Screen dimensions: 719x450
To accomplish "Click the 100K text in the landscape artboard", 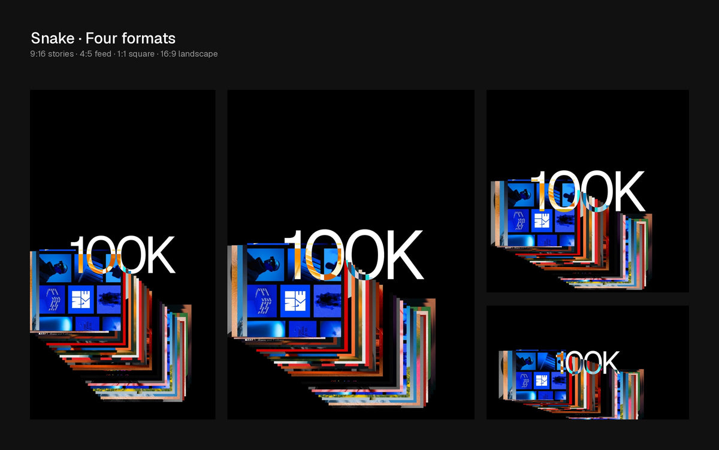I will coord(587,363).
